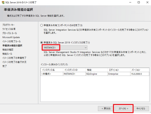The height and width of the screenshot is (114, 151).
Task: Select Microsoft Update step in sidebar
Action: [11, 37]
